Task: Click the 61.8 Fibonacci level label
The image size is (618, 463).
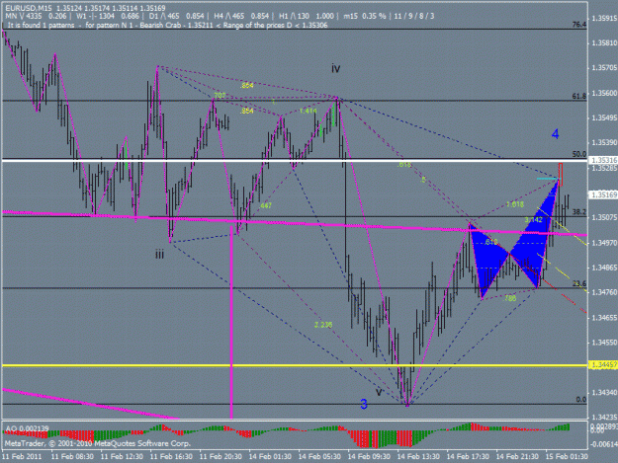Action: coord(579,96)
